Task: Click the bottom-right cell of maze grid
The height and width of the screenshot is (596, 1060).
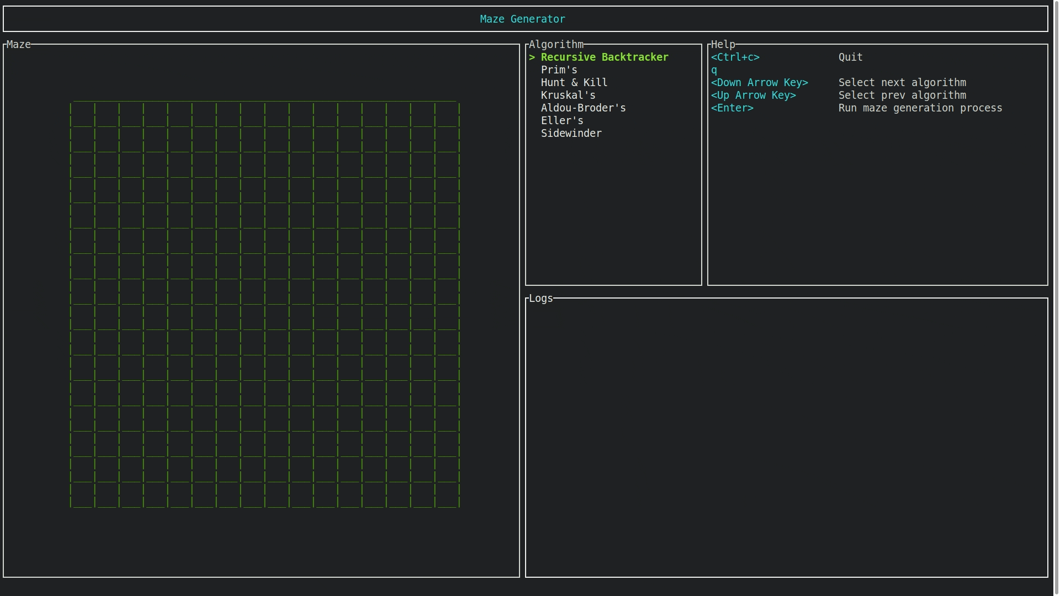Action: click(x=447, y=496)
